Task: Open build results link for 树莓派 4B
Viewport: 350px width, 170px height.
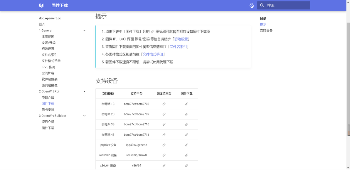Action: 164,135
